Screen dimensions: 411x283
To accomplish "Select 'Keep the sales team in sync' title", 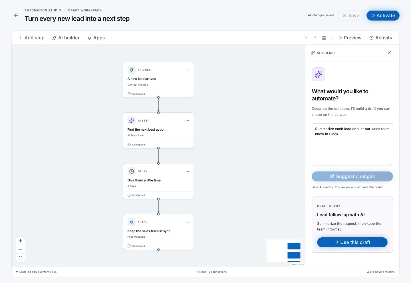I will [x=149, y=231].
